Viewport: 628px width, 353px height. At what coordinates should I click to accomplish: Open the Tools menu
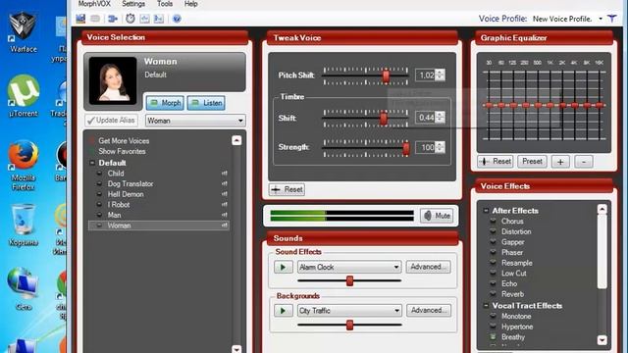click(x=165, y=4)
